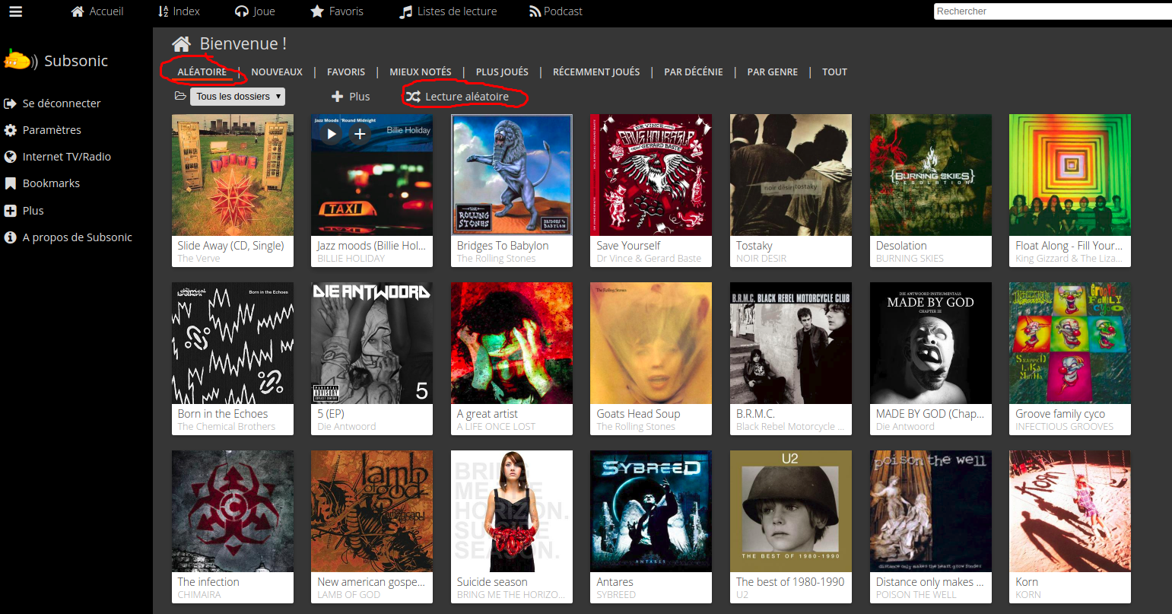
Task: Click the folder icon beside Tous les dossiers
Action: pos(180,96)
